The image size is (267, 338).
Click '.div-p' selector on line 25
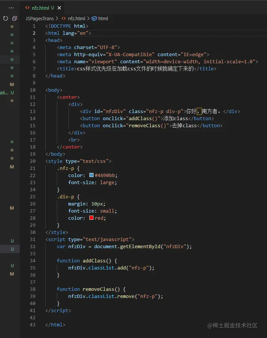(x=65, y=197)
